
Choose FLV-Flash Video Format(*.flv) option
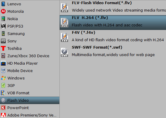(x=113, y=8)
